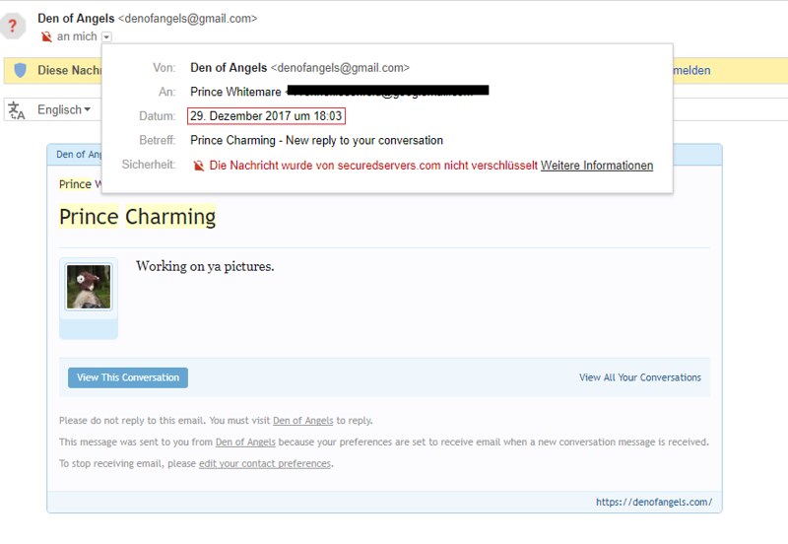
Task: Open the https://denofangels.com/ footer link
Action: click(654, 502)
